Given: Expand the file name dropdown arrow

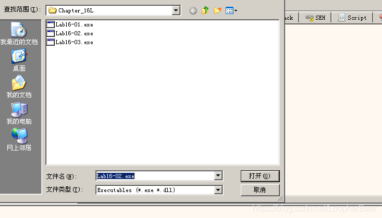Looking at the screenshot, I should pos(218,176).
